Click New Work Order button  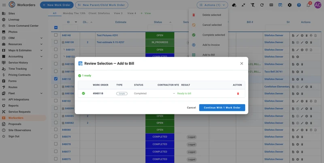(x=57, y=5)
